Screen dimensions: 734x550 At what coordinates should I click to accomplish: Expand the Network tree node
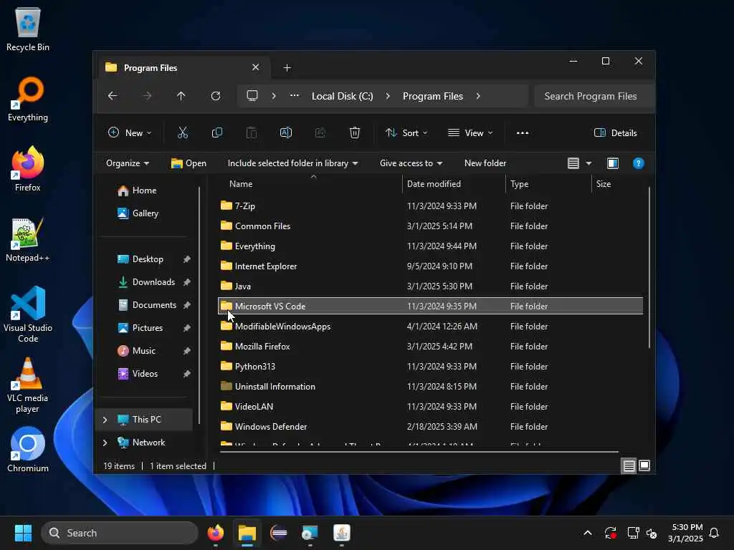click(105, 443)
